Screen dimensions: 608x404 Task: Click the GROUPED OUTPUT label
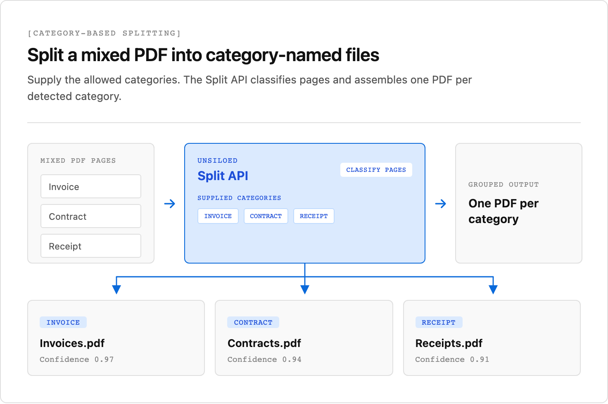503,185
